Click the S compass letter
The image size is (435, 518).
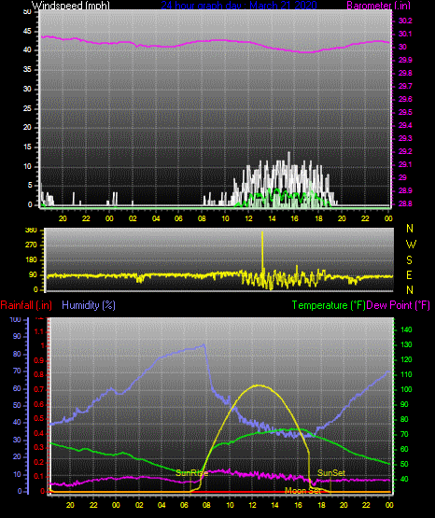pos(409,260)
